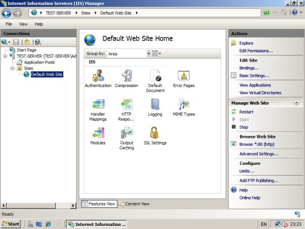Switch to the Features View tab
Viewport: 305px width, 229px height.
coord(99,204)
